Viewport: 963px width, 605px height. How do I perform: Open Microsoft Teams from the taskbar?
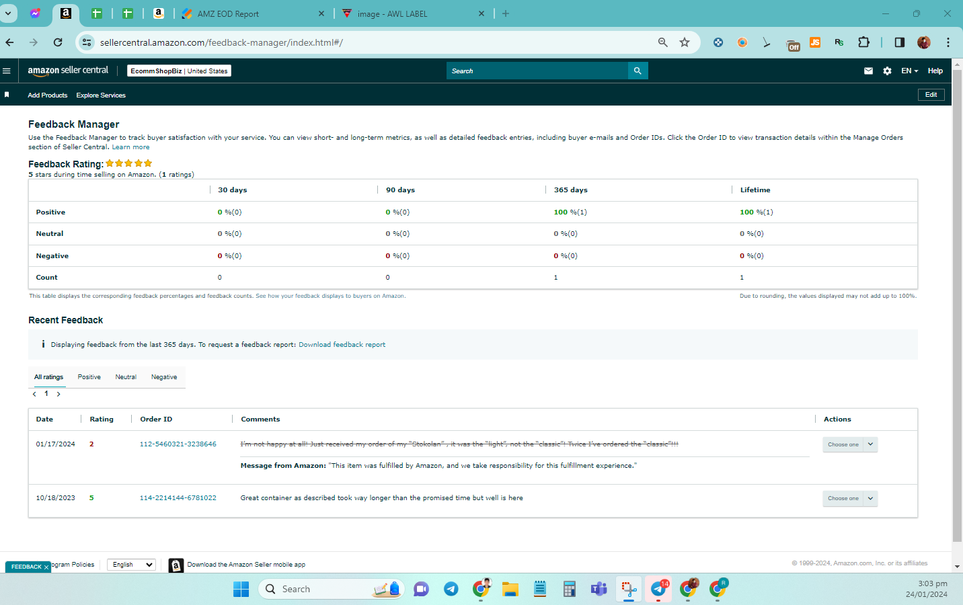pyautogui.click(x=599, y=589)
